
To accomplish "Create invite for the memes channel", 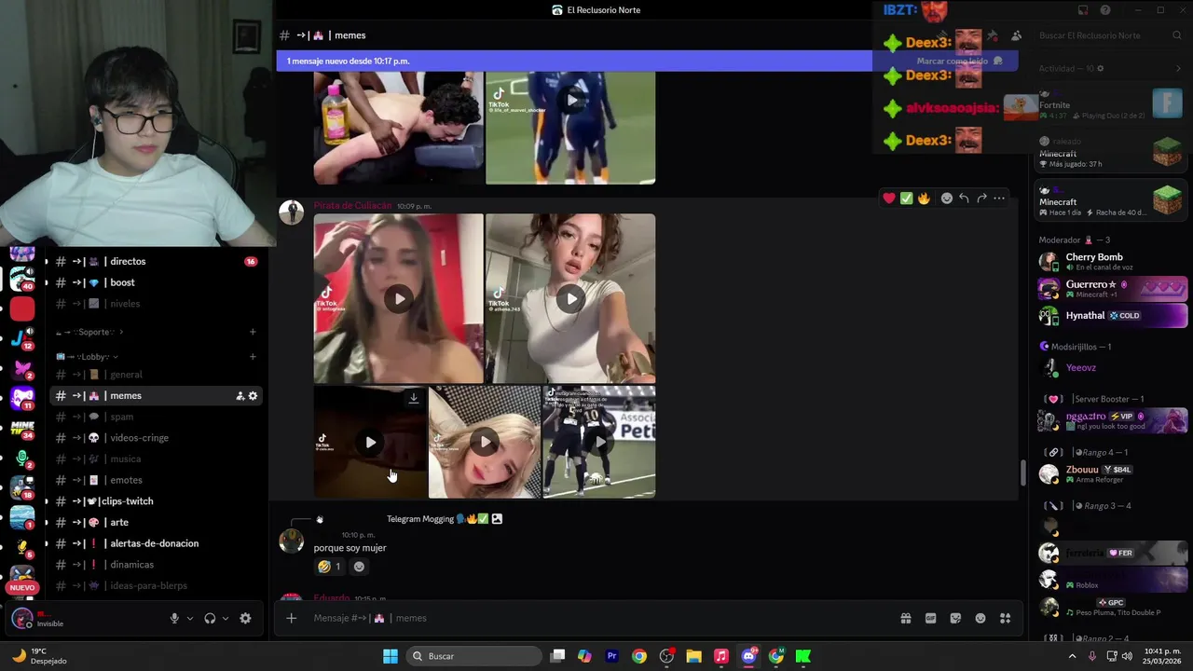I will [x=240, y=396].
